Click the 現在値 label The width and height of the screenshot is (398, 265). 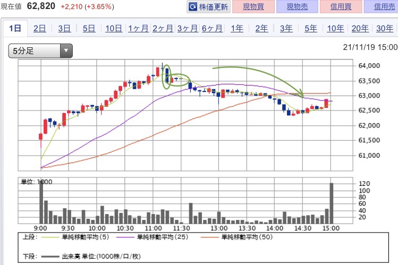pyautogui.click(x=11, y=6)
